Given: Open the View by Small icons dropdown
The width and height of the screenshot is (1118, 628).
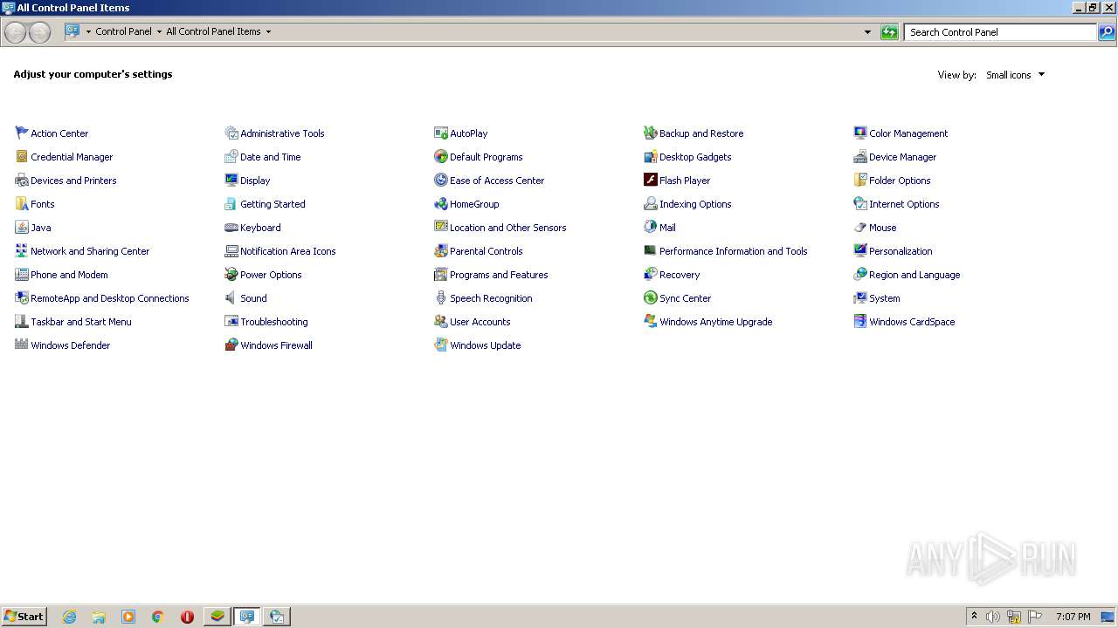Looking at the screenshot, I should click(x=1015, y=75).
